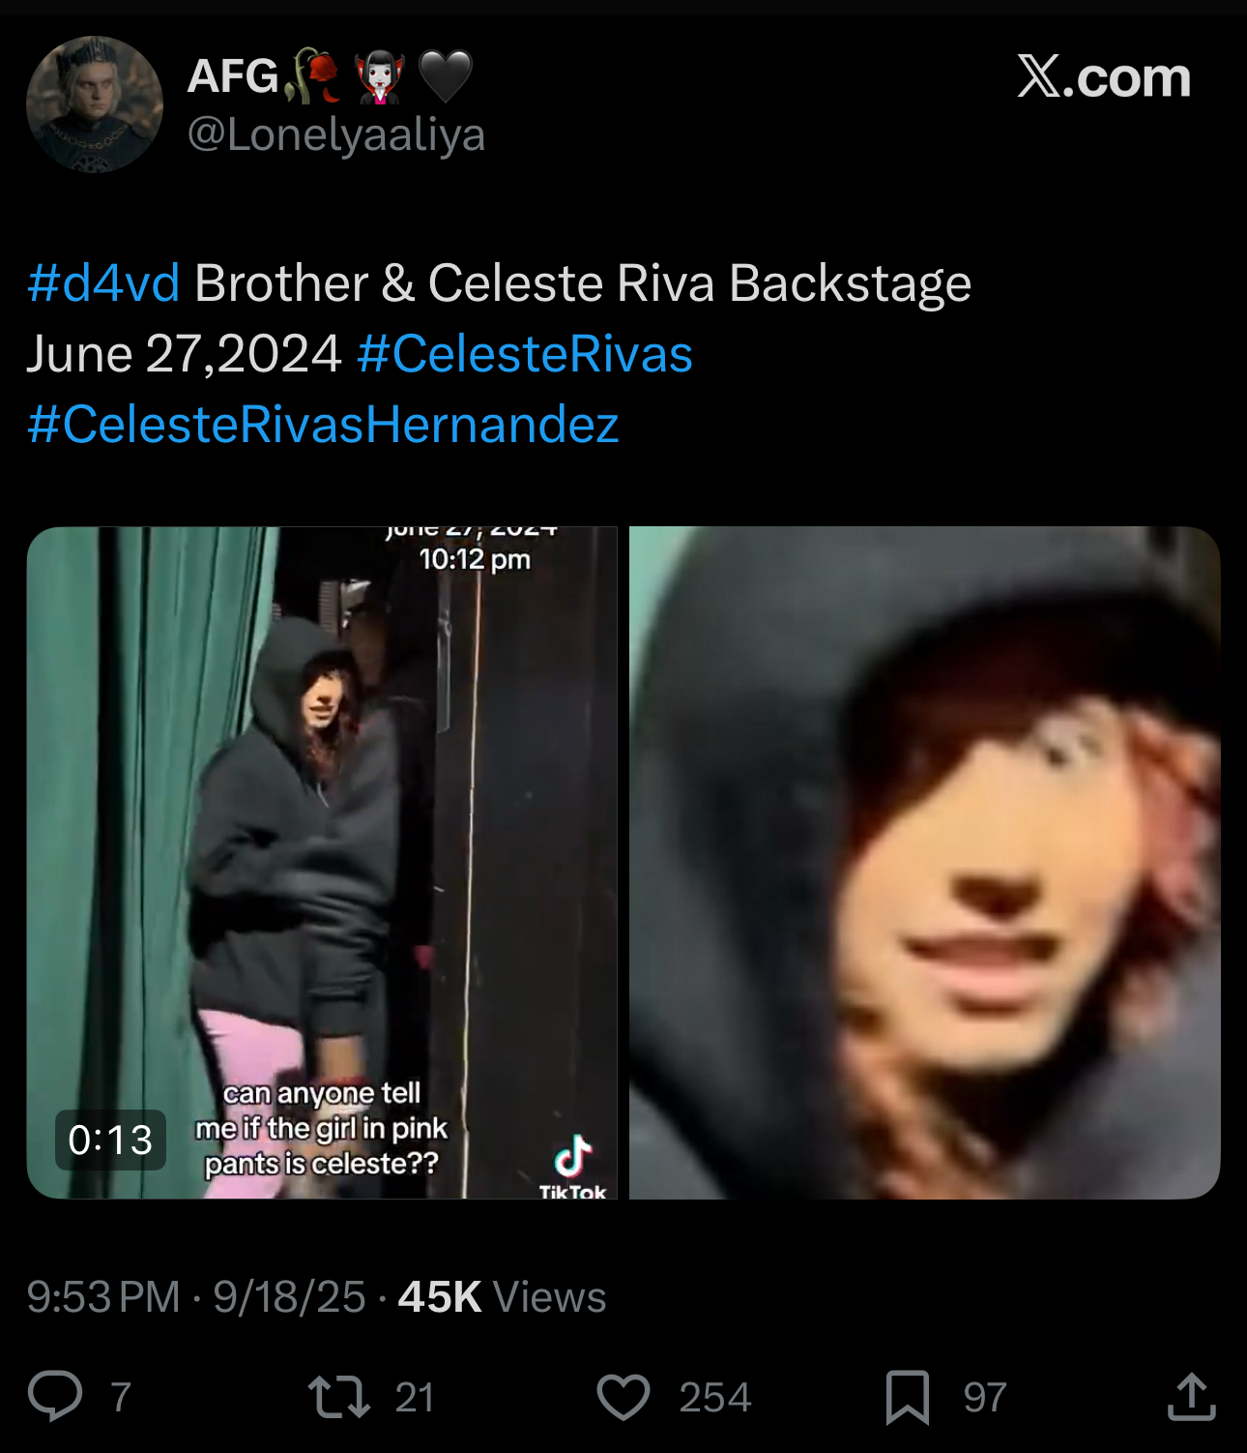The width and height of the screenshot is (1247, 1453).
Task: Open the share upload icon
Action: click(1191, 1396)
